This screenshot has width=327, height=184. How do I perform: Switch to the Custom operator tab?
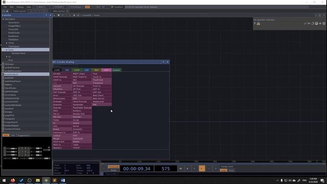(x=116, y=71)
